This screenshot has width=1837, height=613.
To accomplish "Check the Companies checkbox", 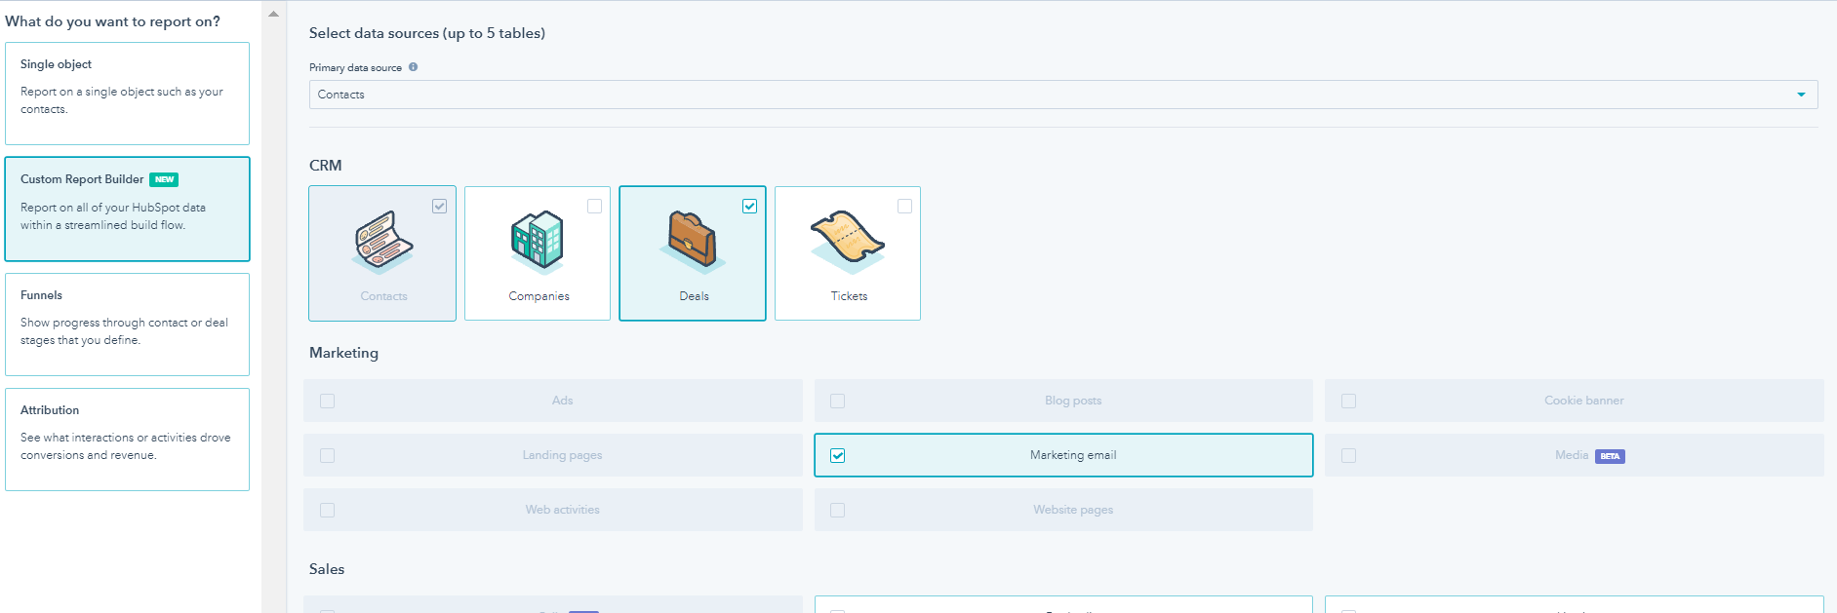I will click(x=595, y=207).
